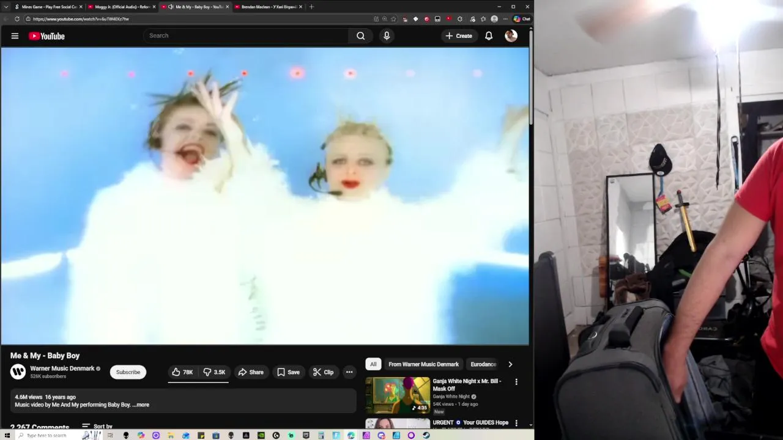Image resolution: width=783 pixels, height=440 pixels.
Task: Open the comments Sort by dropdown
Action: (x=97, y=426)
